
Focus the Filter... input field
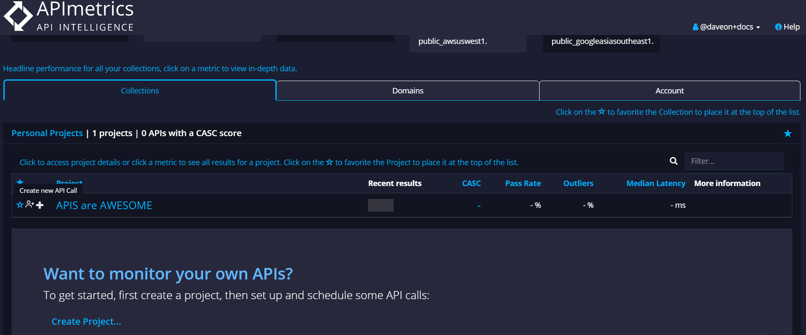[734, 161]
